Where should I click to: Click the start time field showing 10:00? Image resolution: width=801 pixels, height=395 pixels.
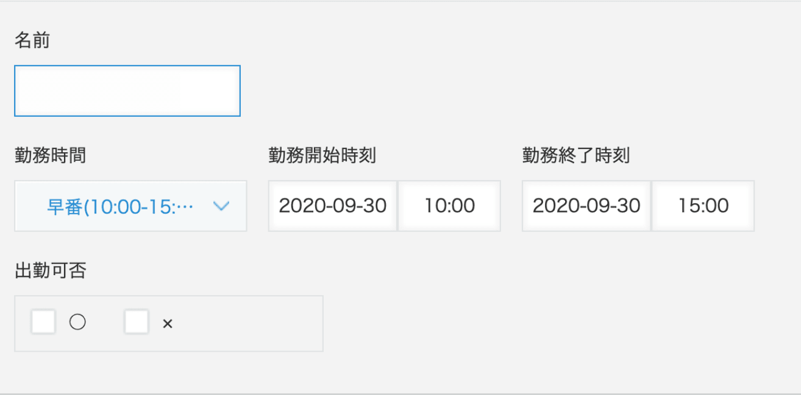(x=450, y=206)
